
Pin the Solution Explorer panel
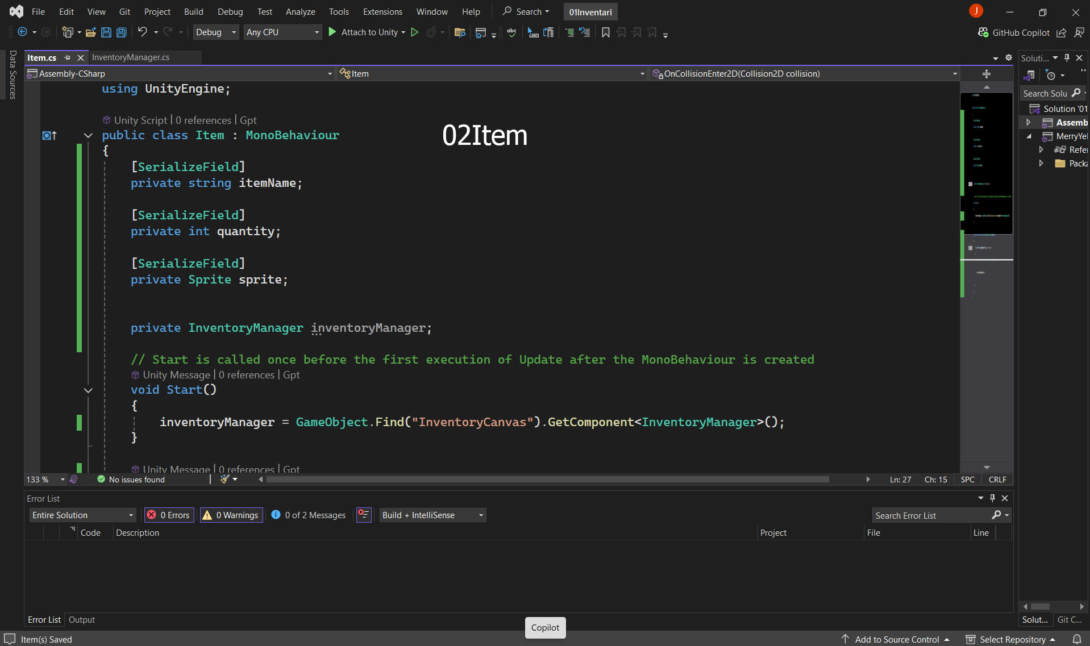(x=1067, y=58)
